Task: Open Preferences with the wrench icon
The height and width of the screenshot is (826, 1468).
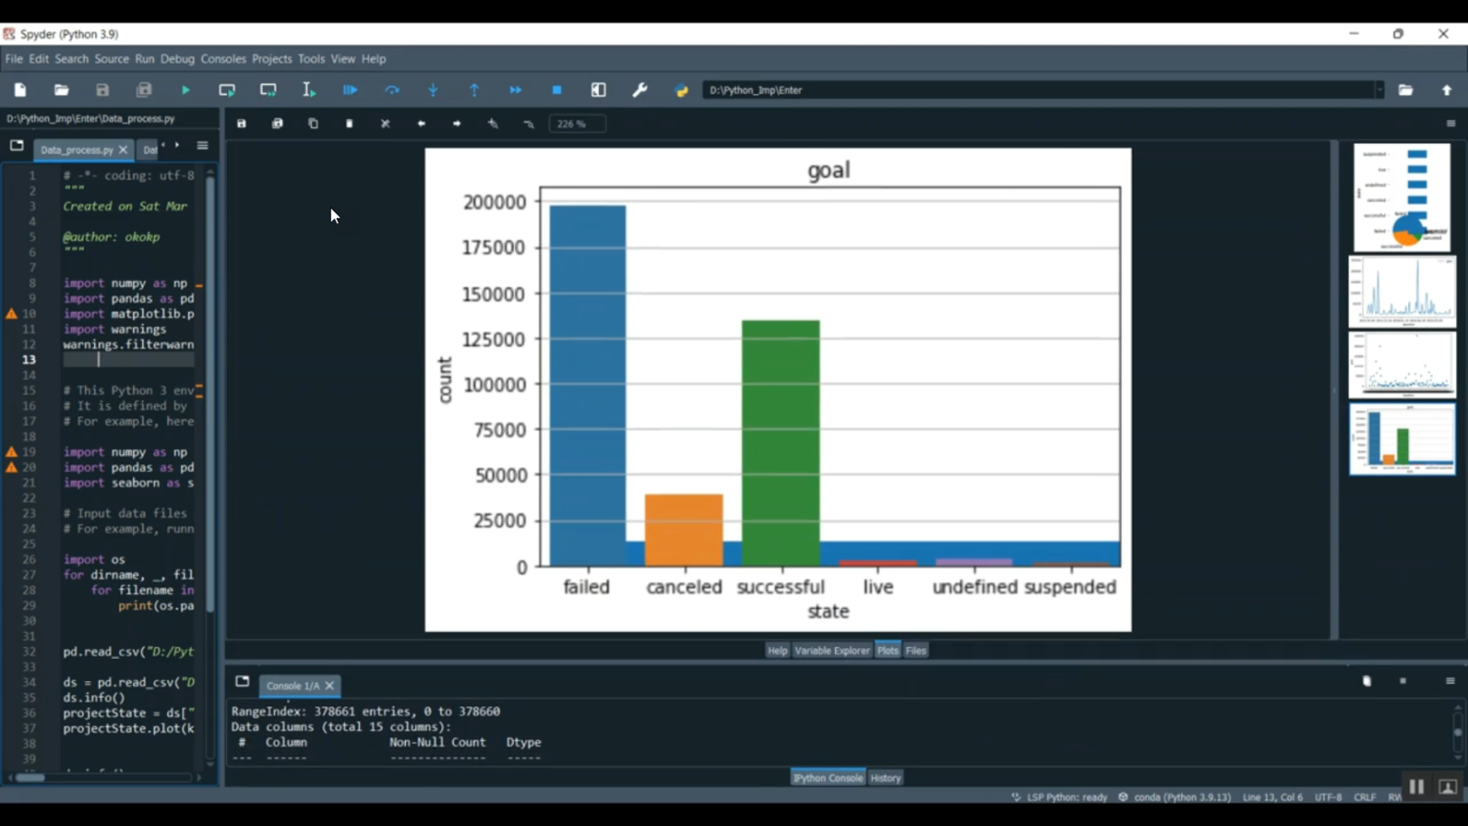Action: (640, 90)
